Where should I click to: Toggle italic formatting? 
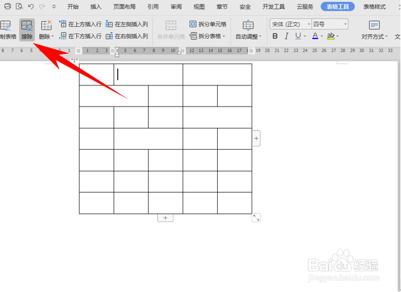[x=287, y=36]
